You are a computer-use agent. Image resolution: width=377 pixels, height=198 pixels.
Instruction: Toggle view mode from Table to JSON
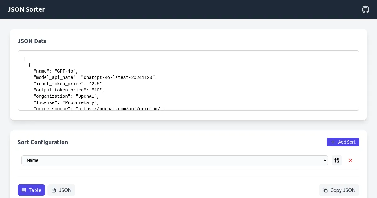click(x=61, y=190)
